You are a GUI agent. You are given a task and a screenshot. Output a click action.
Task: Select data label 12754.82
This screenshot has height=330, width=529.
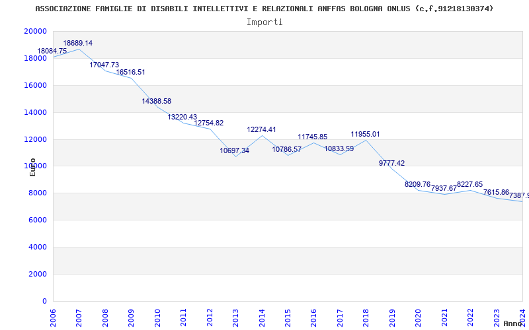click(209, 123)
